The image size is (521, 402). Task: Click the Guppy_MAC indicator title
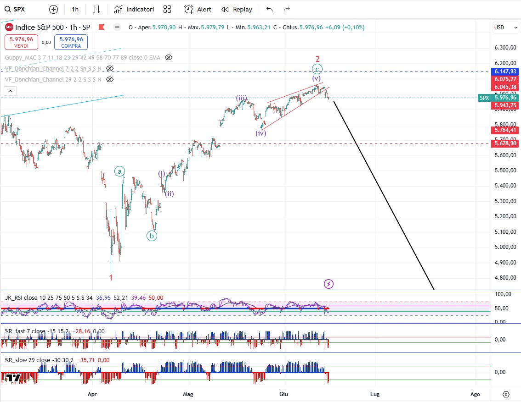[x=82, y=57]
